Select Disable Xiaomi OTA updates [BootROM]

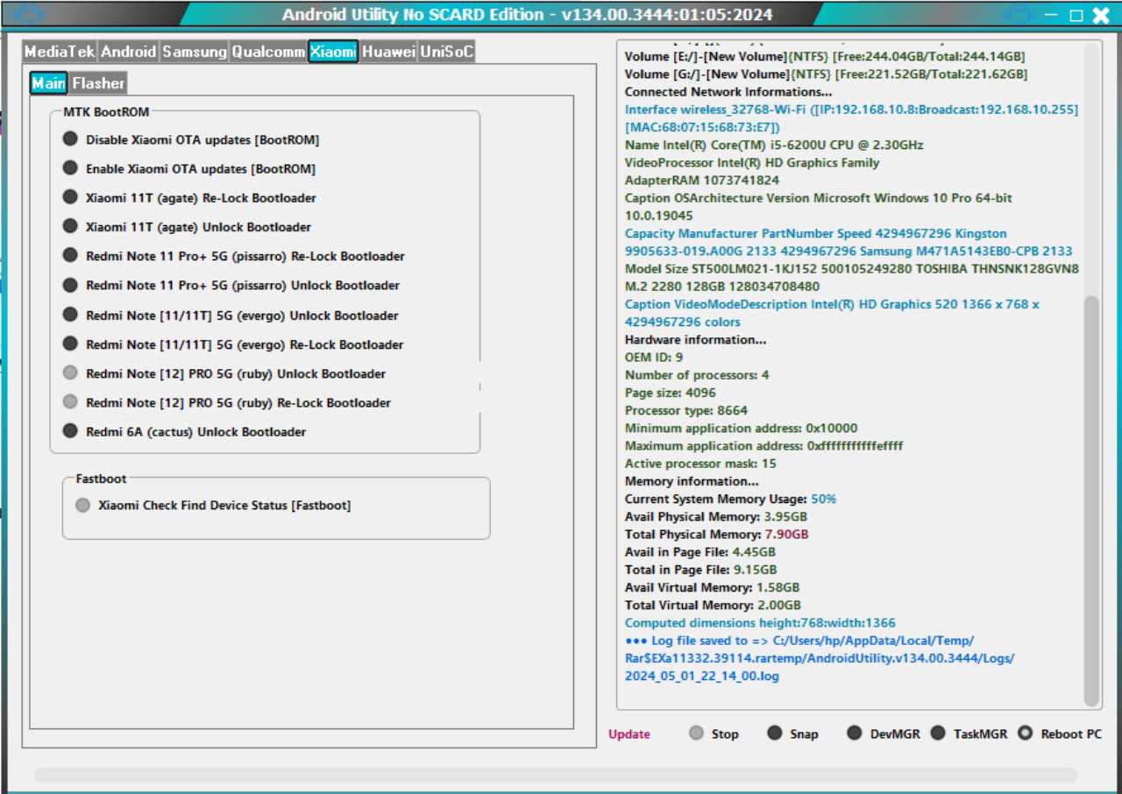click(x=190, y=139)
